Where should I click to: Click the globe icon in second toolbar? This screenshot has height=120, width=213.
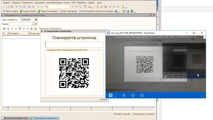tap(116, 11)
